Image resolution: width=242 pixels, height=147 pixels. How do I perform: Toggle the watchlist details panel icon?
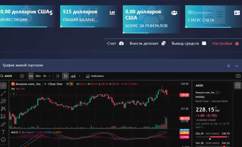tap(238, 85)
